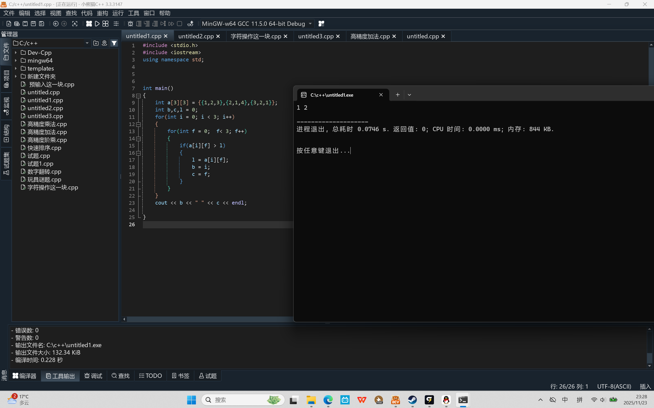Viewport: 654px width, 408px height.
Task: Open the 运行 menu
Action: [118, 13]
